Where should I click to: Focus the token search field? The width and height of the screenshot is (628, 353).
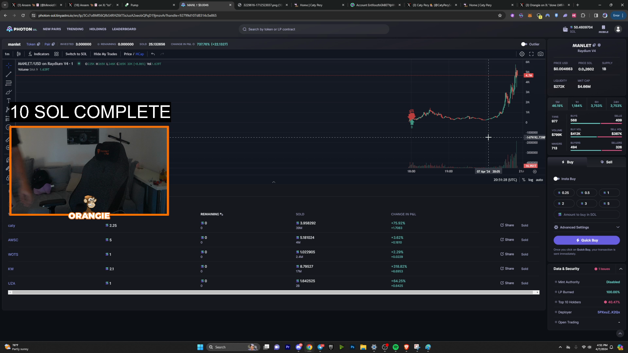click(x=314, y=29)
